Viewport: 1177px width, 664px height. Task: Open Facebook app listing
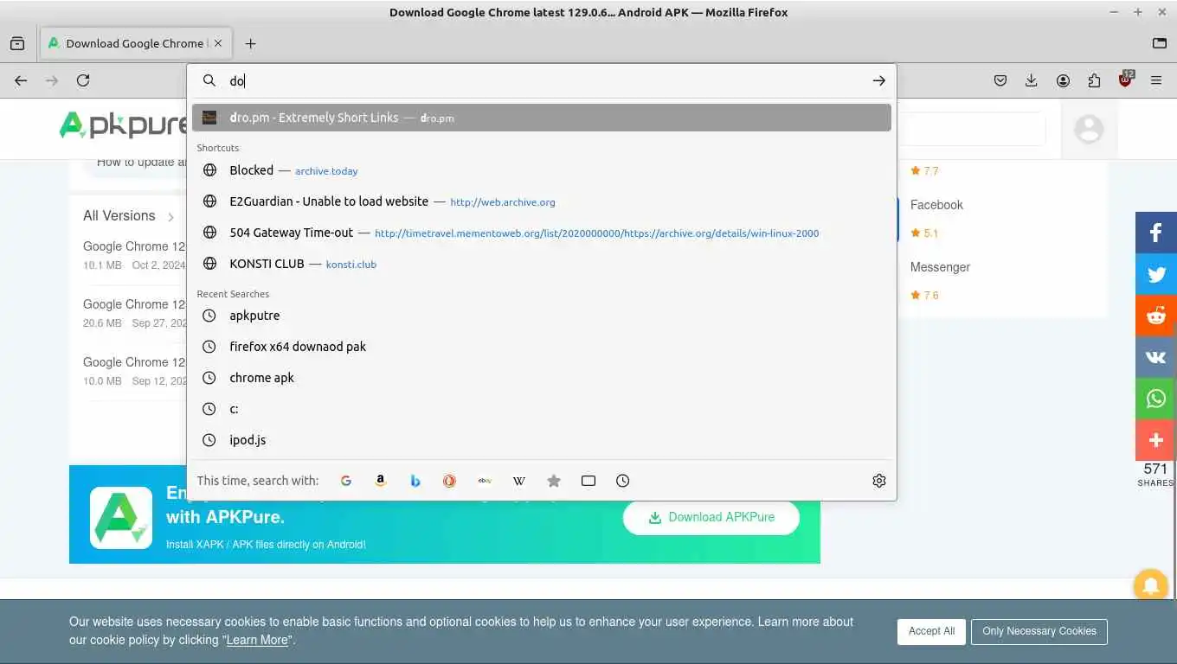pos(936,205)
